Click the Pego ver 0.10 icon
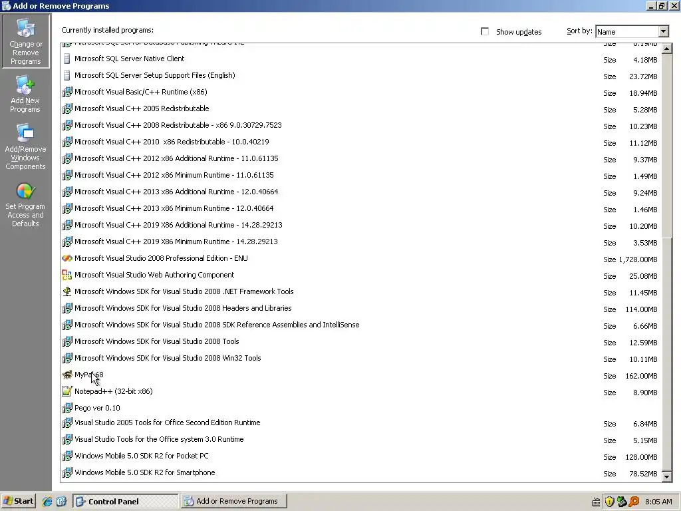 pyautogui.click(x=67, y=408)
